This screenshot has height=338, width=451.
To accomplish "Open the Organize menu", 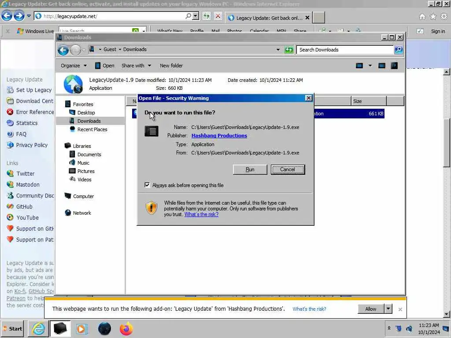I will coord(74,66).
